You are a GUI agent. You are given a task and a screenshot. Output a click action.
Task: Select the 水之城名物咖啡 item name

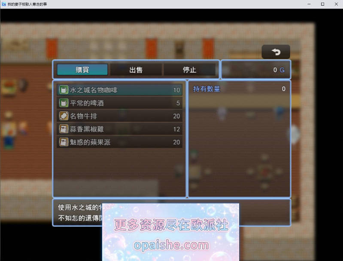(94, 90)
